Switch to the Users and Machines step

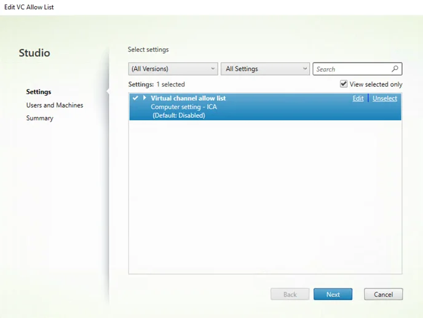pyautogui.click(x=55, y=105)
